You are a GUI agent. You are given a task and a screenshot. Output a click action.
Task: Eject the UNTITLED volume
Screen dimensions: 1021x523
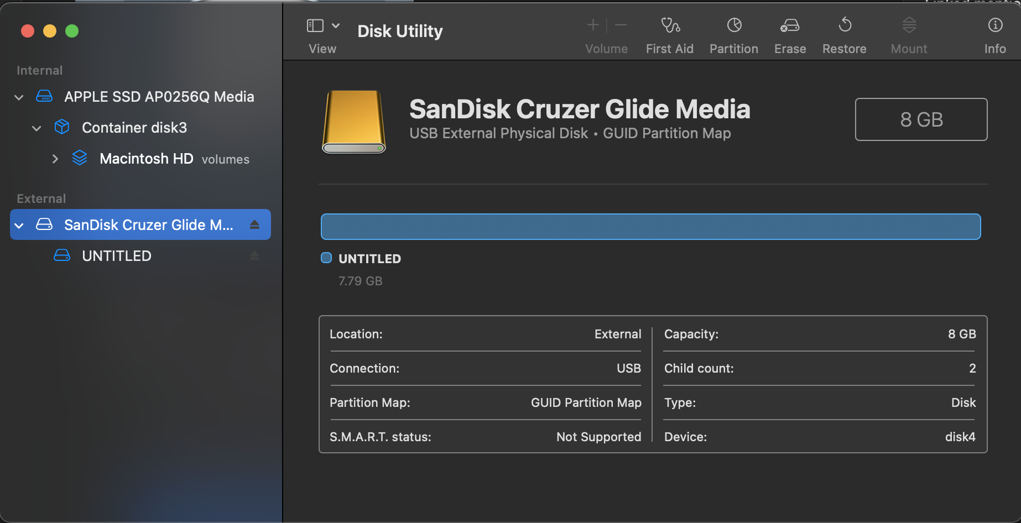tap(254, 255)
